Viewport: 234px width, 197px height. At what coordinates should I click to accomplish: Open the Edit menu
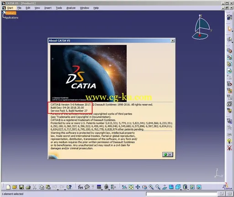click(x=28, y=8)
